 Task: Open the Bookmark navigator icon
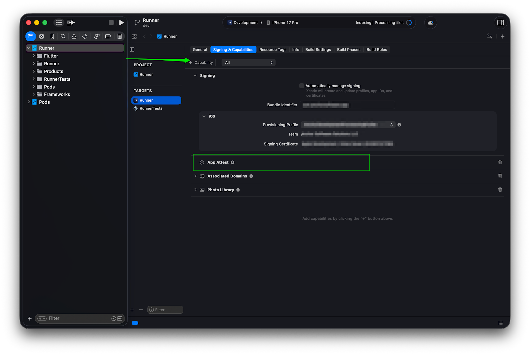click(52, 36)
